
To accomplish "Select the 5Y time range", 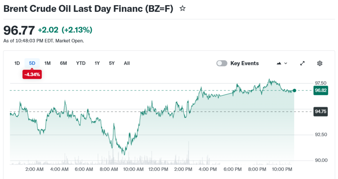I will (112, 63).
